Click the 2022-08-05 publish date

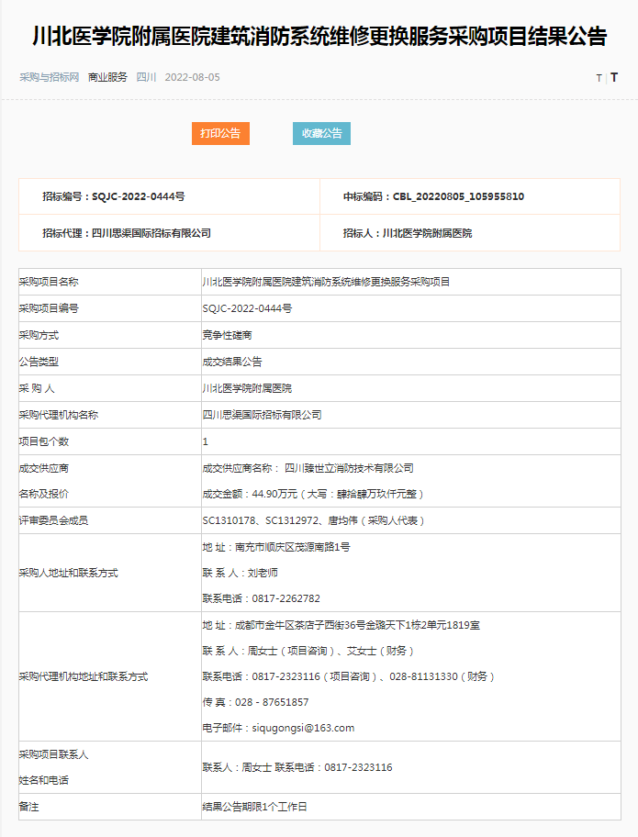click(x=192, y=77)
